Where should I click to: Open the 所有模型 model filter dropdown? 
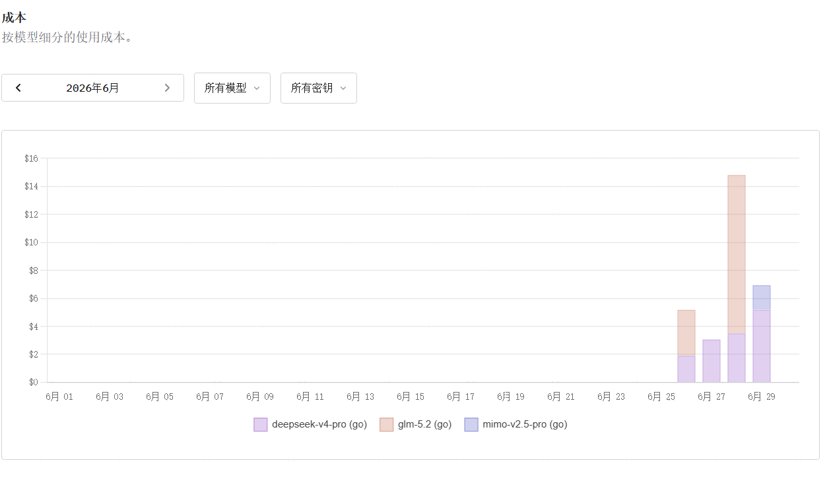pos(232,88)
